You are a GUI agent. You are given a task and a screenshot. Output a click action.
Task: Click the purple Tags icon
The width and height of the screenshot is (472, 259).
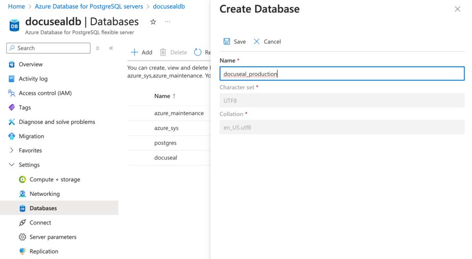coord(12,108)
